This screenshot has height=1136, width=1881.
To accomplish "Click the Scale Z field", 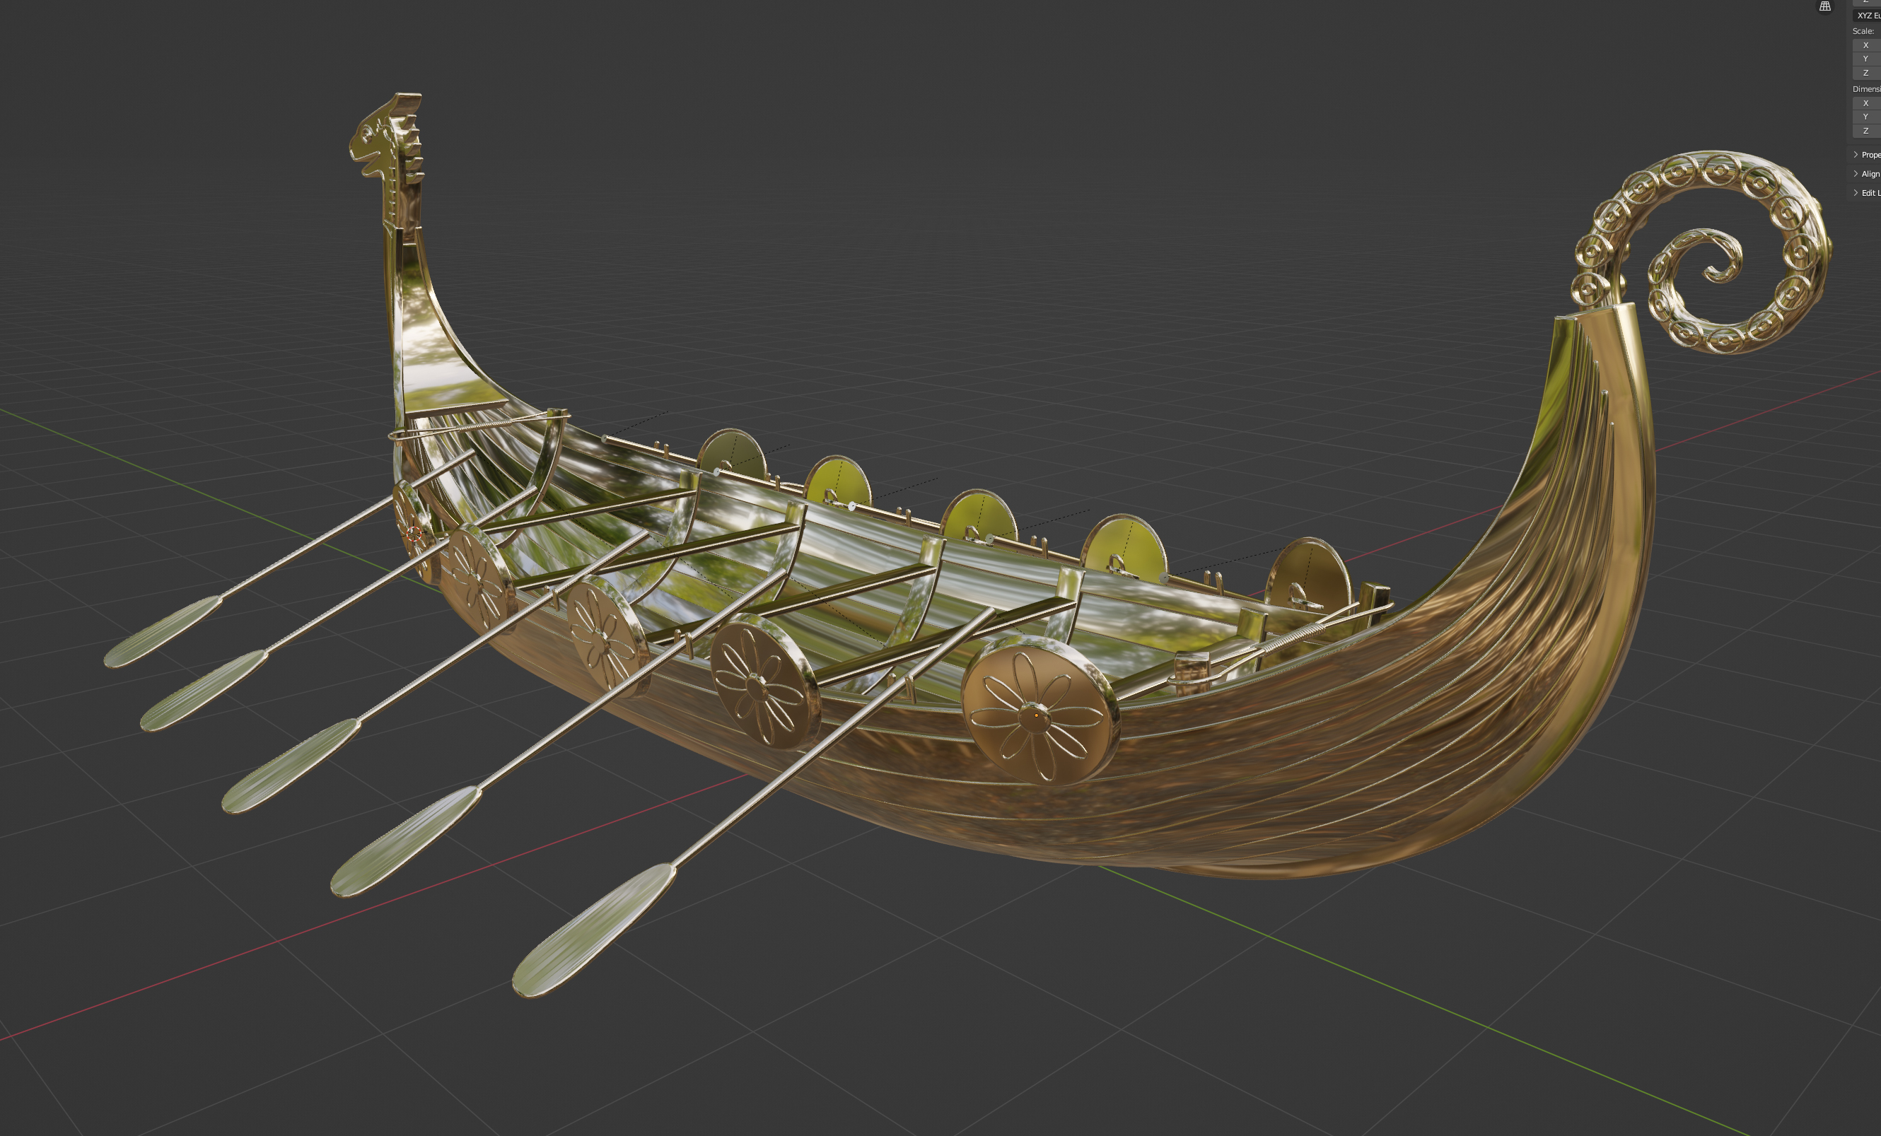I will [1868, 73].
